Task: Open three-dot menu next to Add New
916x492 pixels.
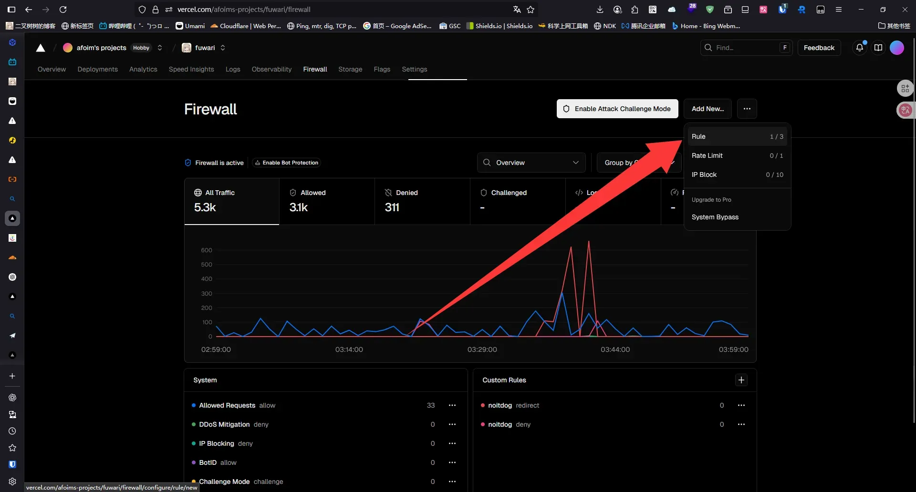Action: [x=747, y=109]
